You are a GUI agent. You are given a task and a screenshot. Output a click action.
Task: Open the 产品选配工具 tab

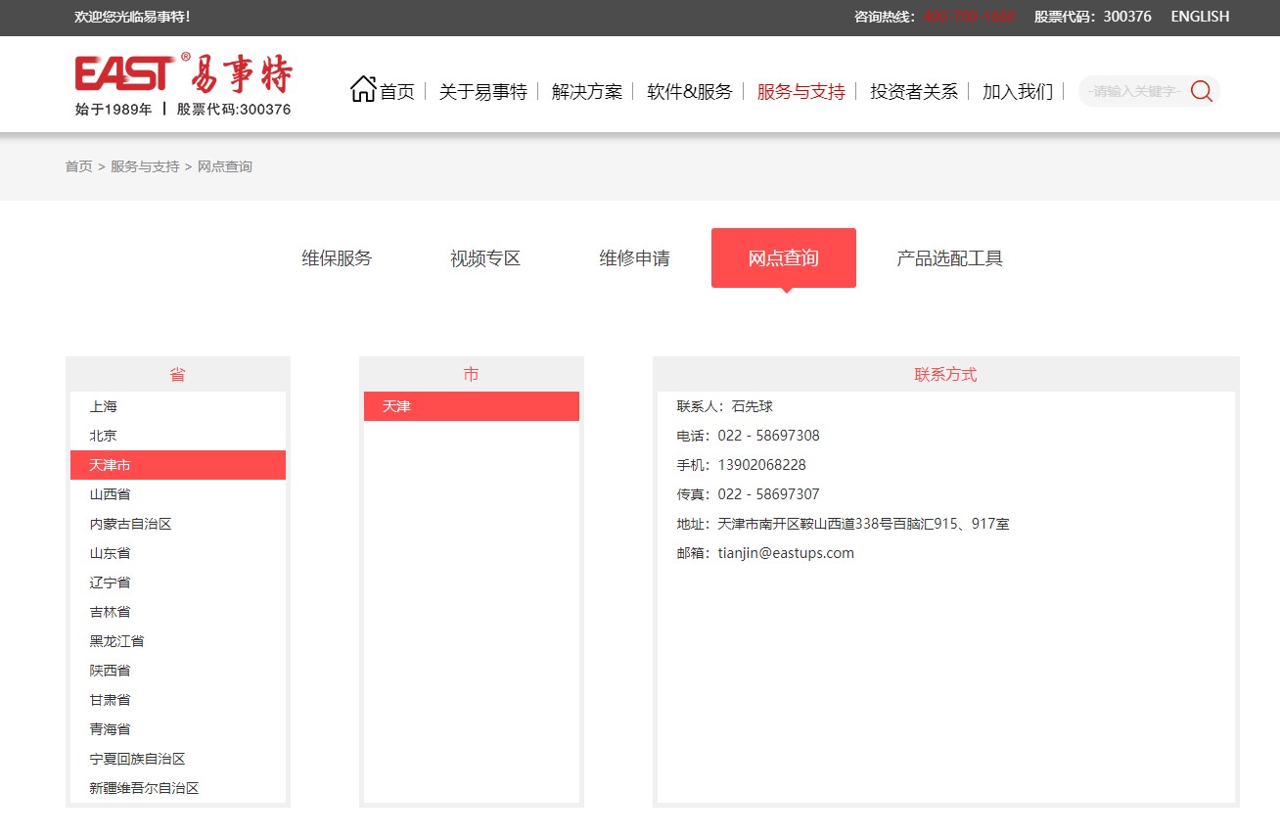[x=950, y=258]
